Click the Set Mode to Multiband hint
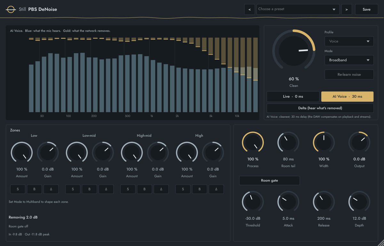The image size is (384, 246). [x=39, y=202]
